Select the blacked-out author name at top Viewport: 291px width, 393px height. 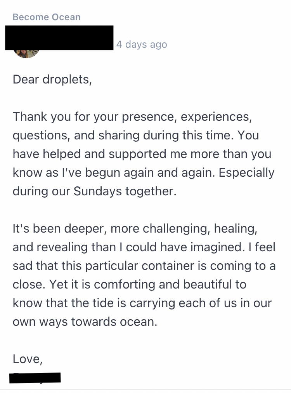click(59, 38)
